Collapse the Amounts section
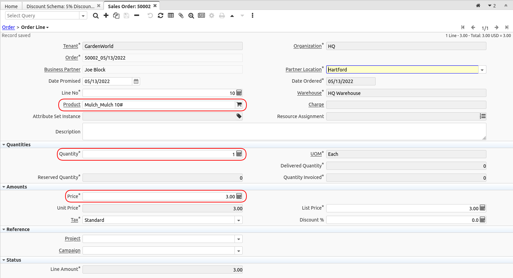This screenshot has width=513, height=278. pos(4,187)
